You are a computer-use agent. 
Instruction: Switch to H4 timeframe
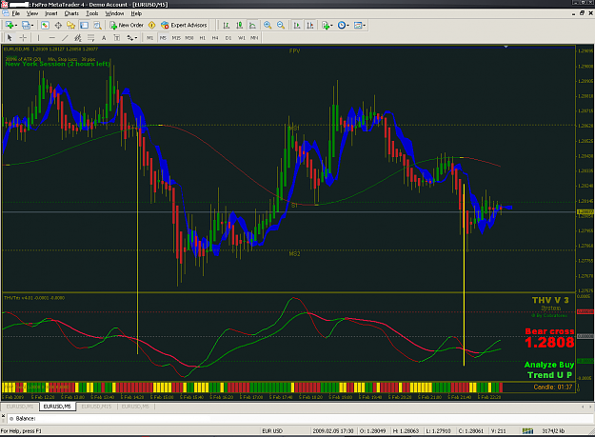[x=215, y=38]
